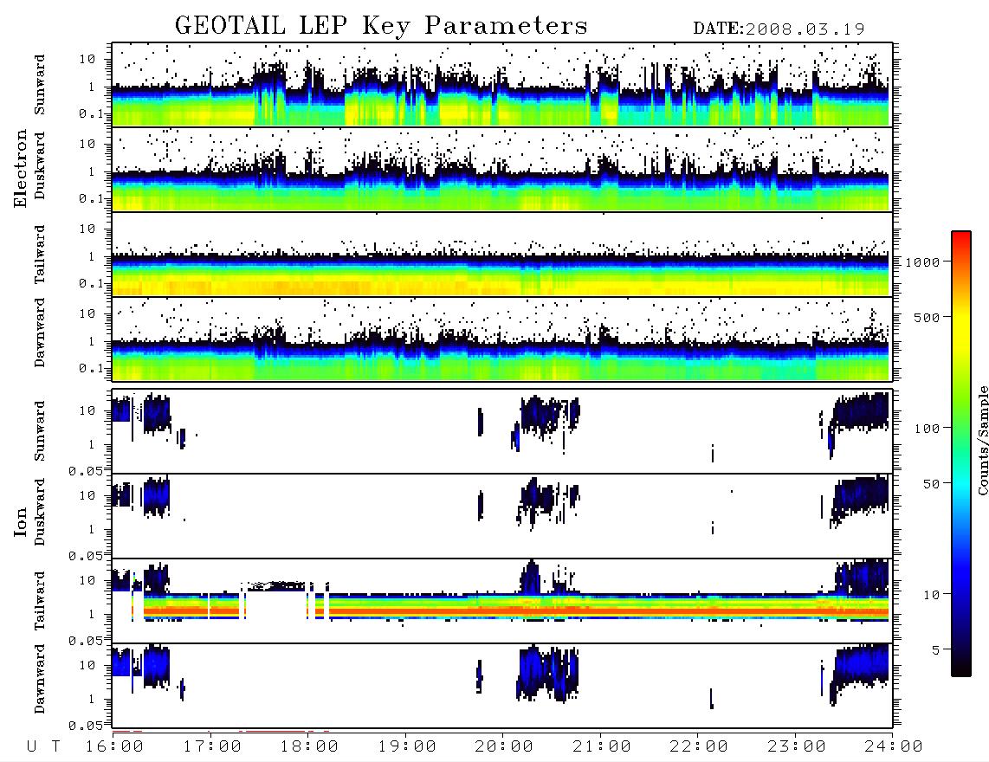Click the "Electron" group axis label
Screen dimensions: 989x762
point(20,168)
